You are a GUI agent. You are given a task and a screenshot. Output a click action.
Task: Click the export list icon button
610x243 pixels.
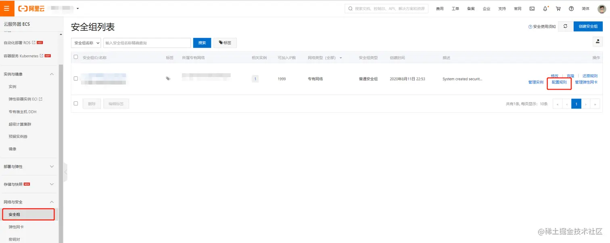coord(597,41)
